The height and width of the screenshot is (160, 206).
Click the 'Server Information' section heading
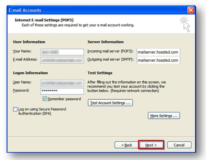pyautogui.click(x=106, y=42)
